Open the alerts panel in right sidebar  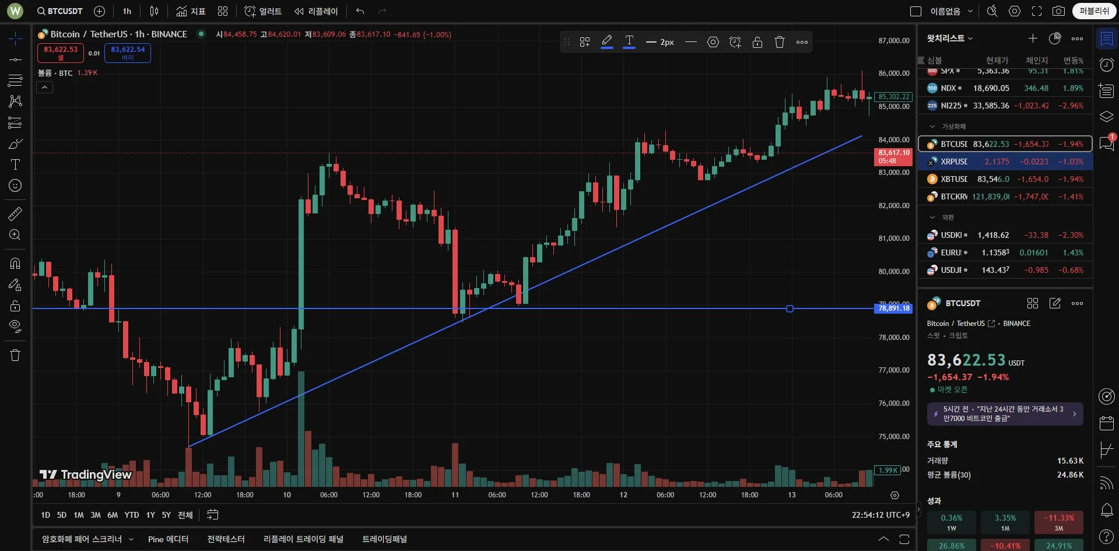coord(1106,65)
